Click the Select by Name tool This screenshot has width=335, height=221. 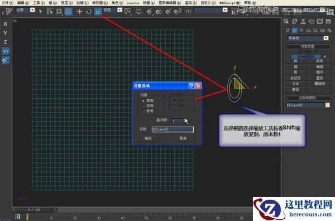[50, 12]
